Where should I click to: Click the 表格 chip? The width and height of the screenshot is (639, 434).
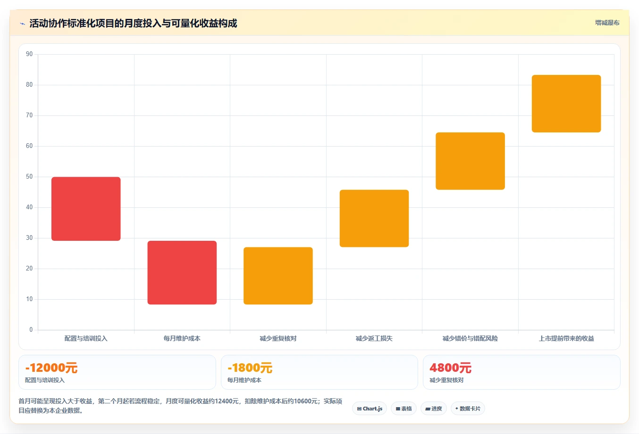click(404, 409)
